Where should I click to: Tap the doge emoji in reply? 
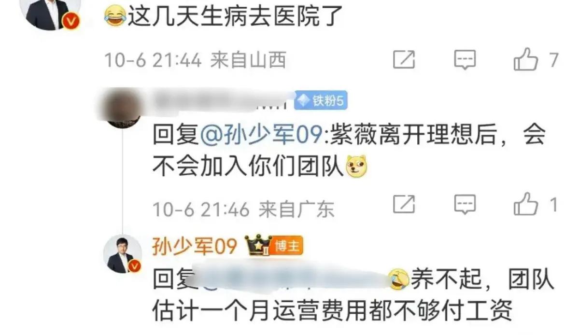tap(356, 167)
